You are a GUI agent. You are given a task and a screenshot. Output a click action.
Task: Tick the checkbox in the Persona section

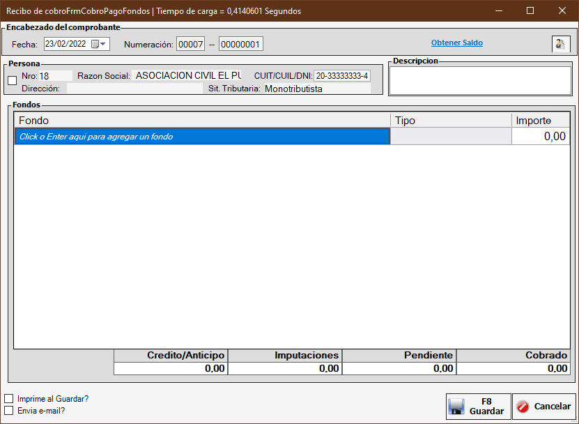pyautogui.click(x=12, y=81)
